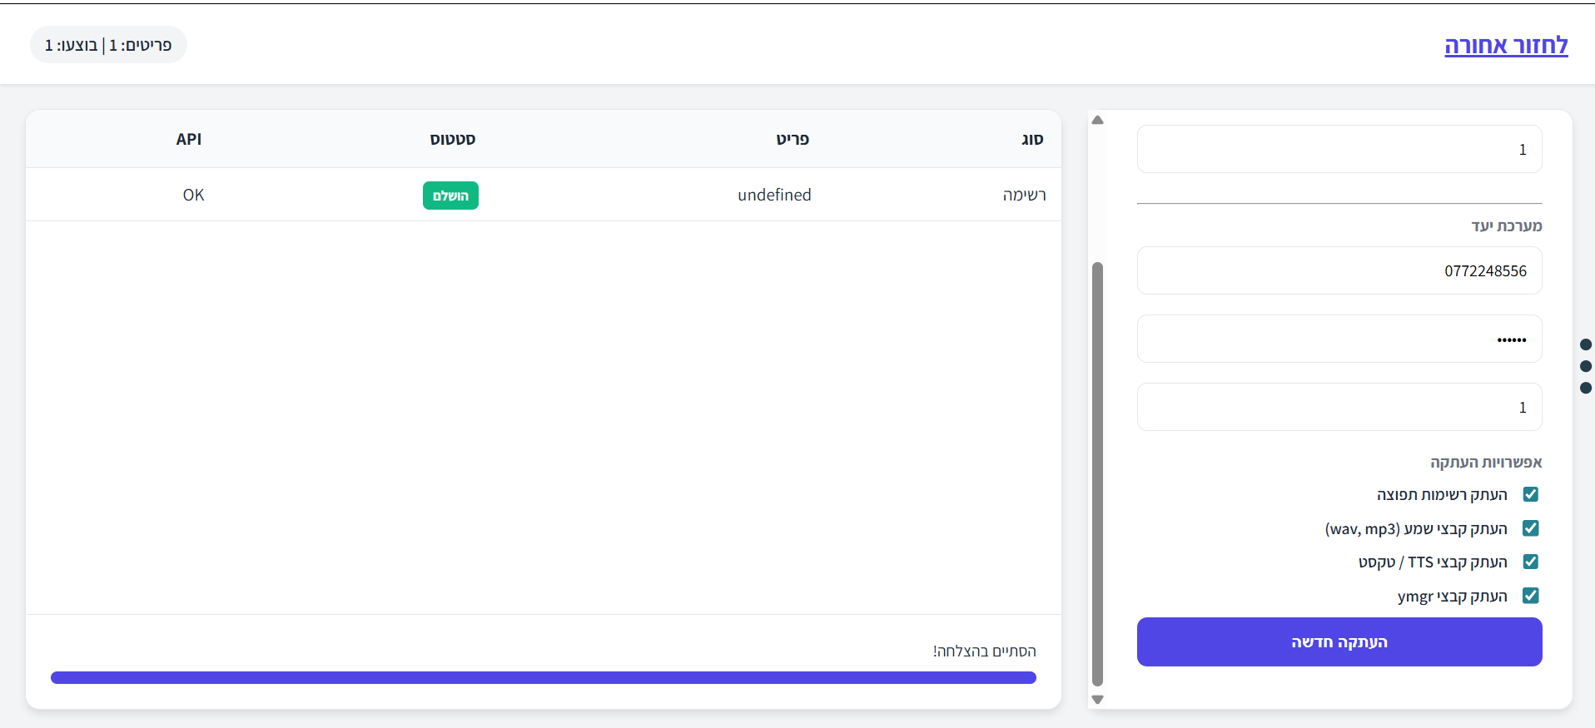Click the target system number field 0772248556
The image size is (1595, 728).
click(1339, 270)
